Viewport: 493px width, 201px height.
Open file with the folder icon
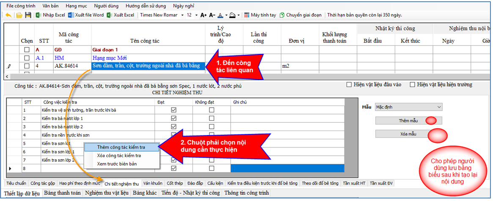tap(19, 15)
